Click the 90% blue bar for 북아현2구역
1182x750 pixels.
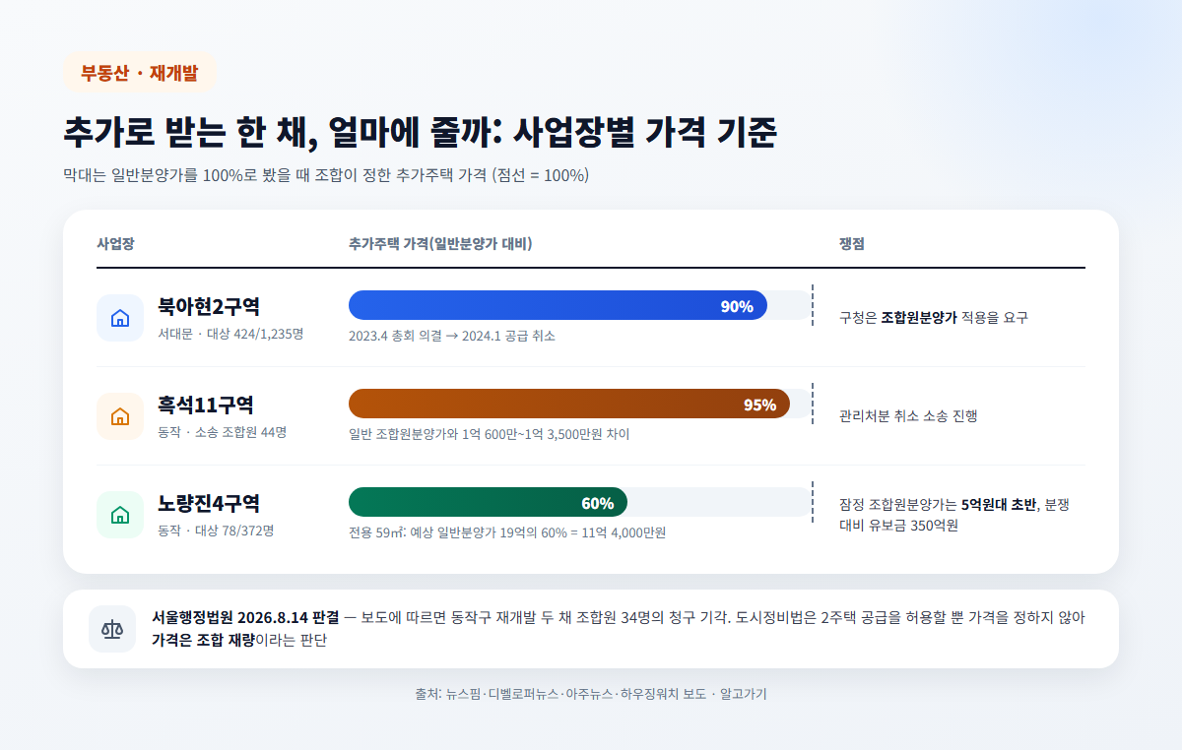558,305
